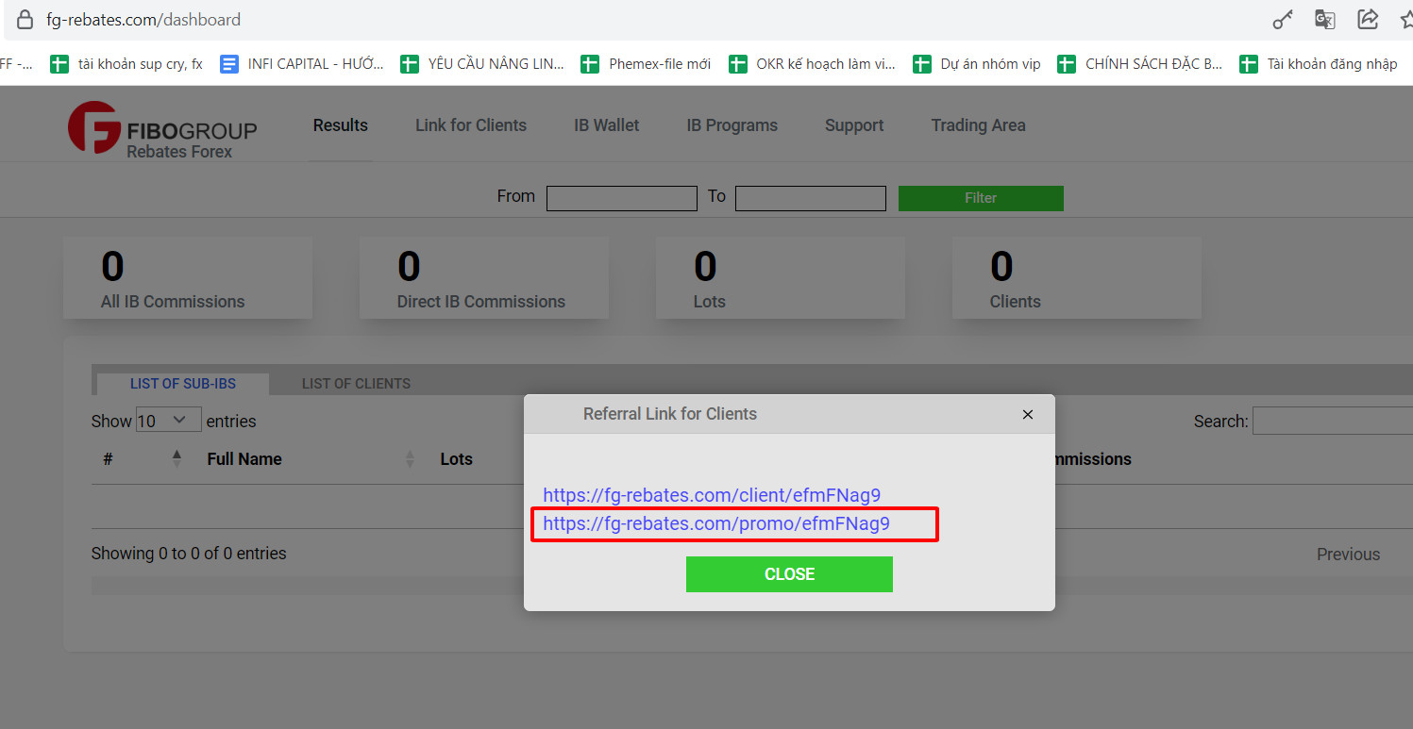Open the INFI CAPITAL document bookmark
The height and width of the screenshot is (729, 1413).
pyautogui.click(x=302, y=64)
